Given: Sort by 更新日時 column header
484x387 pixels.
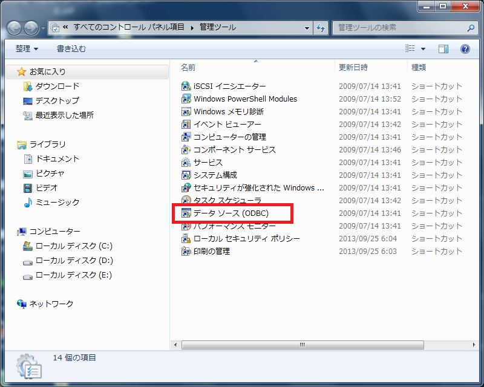Looking at the screenshot, I should click(371, 67).
